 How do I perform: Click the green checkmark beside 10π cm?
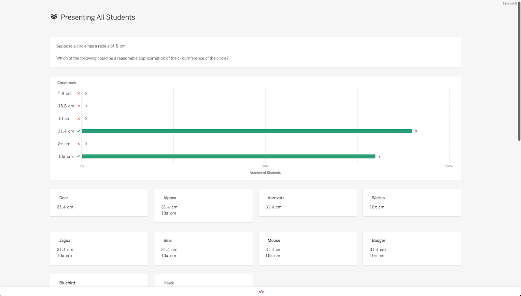click(78, 156)
